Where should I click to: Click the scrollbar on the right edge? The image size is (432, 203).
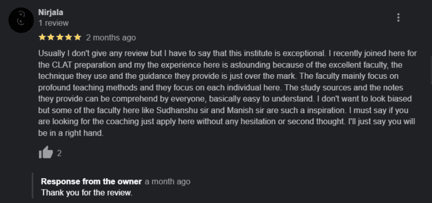[431, 70]
